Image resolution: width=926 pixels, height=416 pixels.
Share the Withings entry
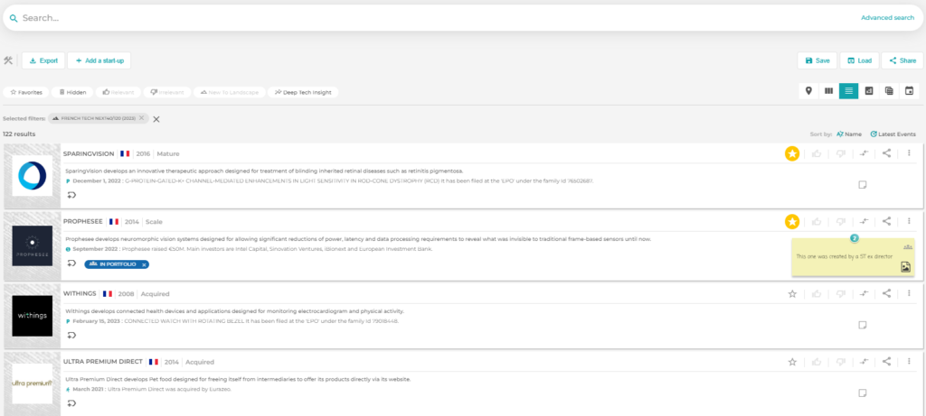click(x=886, y=293)
